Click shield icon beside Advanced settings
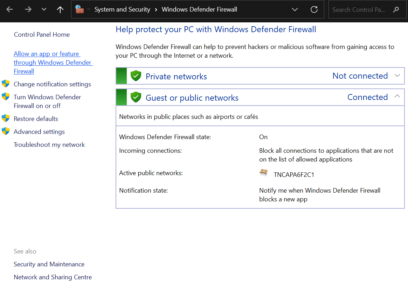The height and width of the screenshot is (287, 408). click(6, 131)
